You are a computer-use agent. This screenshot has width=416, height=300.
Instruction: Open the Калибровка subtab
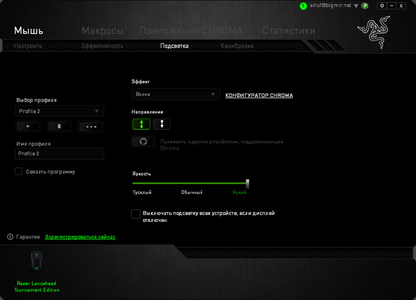coord(237,46)
